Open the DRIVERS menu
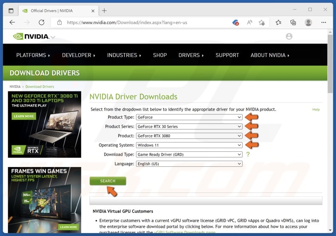Screen dimensions: 336x236 (191, 55)
